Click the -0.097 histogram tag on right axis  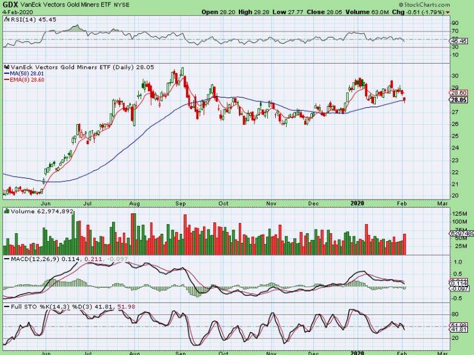click(x=459, y=289)
